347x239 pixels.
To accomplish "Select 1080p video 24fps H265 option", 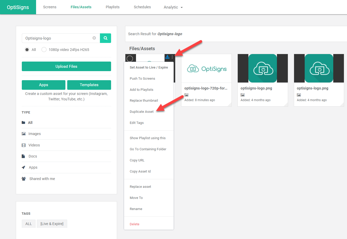I will tap(44, 50).
